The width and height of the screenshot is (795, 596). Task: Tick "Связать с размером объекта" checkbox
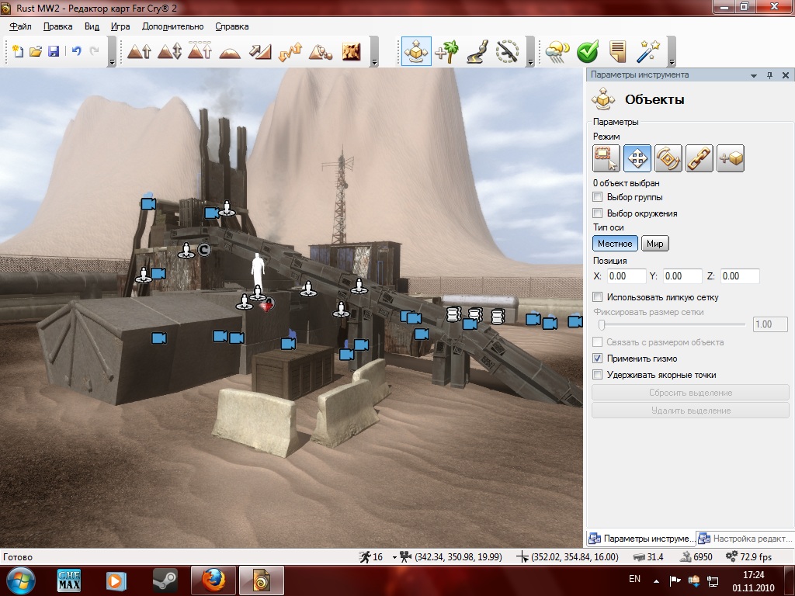coord(598,342)
